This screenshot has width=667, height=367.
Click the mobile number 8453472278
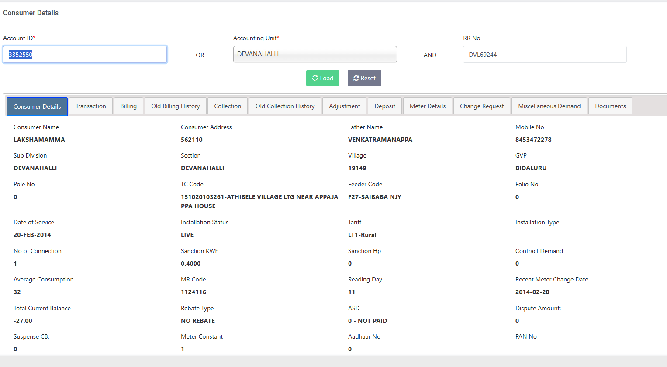[x=533, y=140]
